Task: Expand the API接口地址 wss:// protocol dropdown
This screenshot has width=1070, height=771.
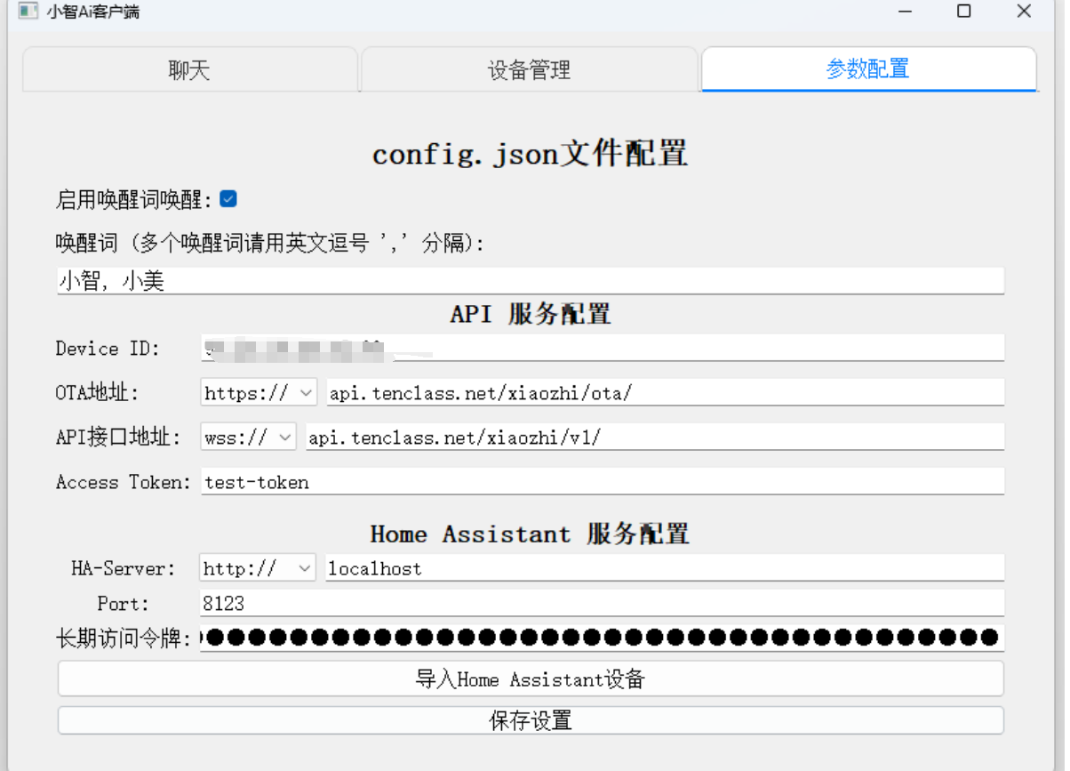Action: click(248, 437)
